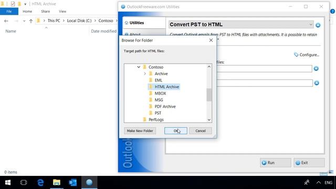
Task: Click browse icon for second path field
Action: coord(317,83)
